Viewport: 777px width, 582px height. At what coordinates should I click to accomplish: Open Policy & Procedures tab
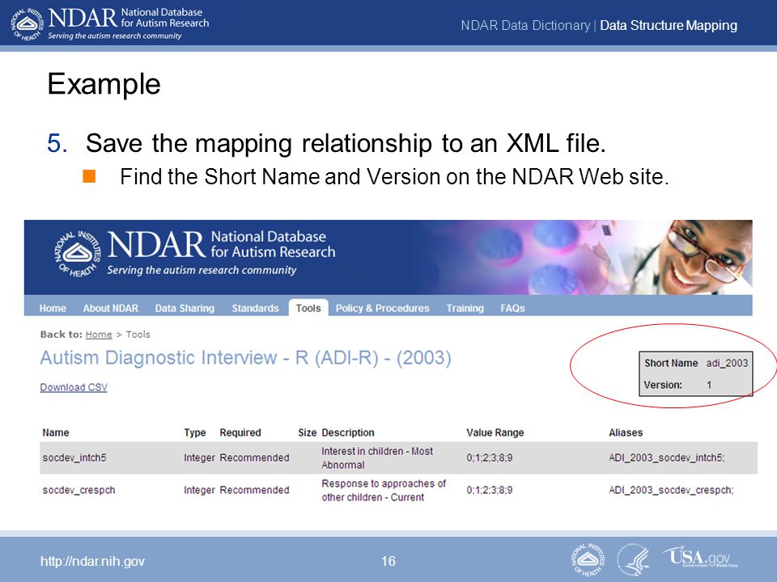(x=383, y=308)
